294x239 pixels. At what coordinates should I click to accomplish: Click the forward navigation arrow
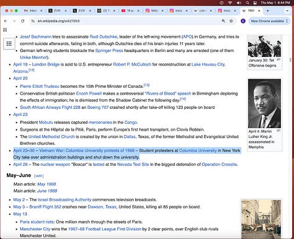click(x=14, y=21)
